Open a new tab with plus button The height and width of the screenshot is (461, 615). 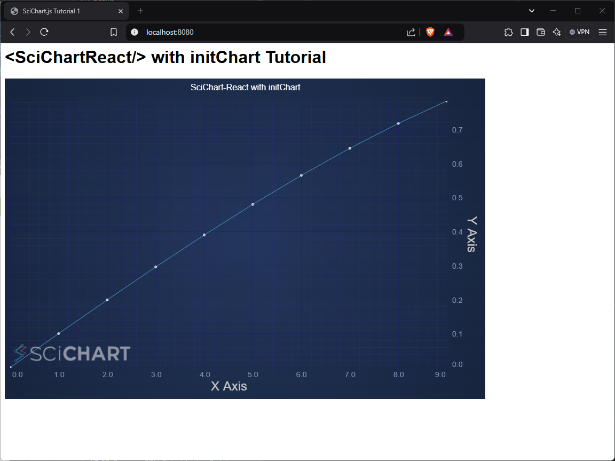(x=140, y=11)
